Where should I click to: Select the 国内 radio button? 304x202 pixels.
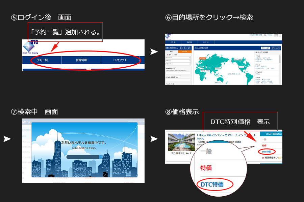[173, 55]
